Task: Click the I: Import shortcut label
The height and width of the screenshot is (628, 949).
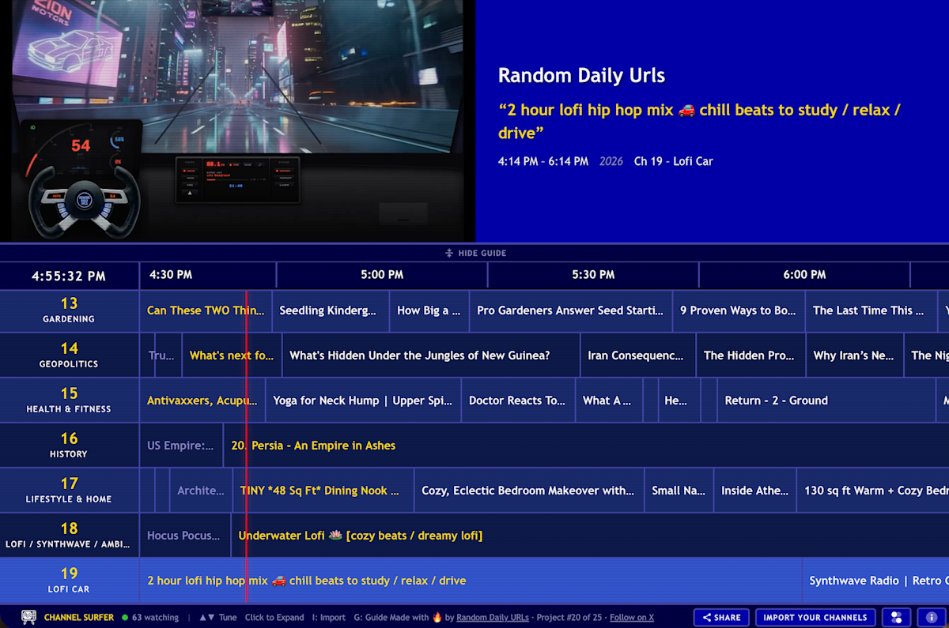Action: (328, 617)
